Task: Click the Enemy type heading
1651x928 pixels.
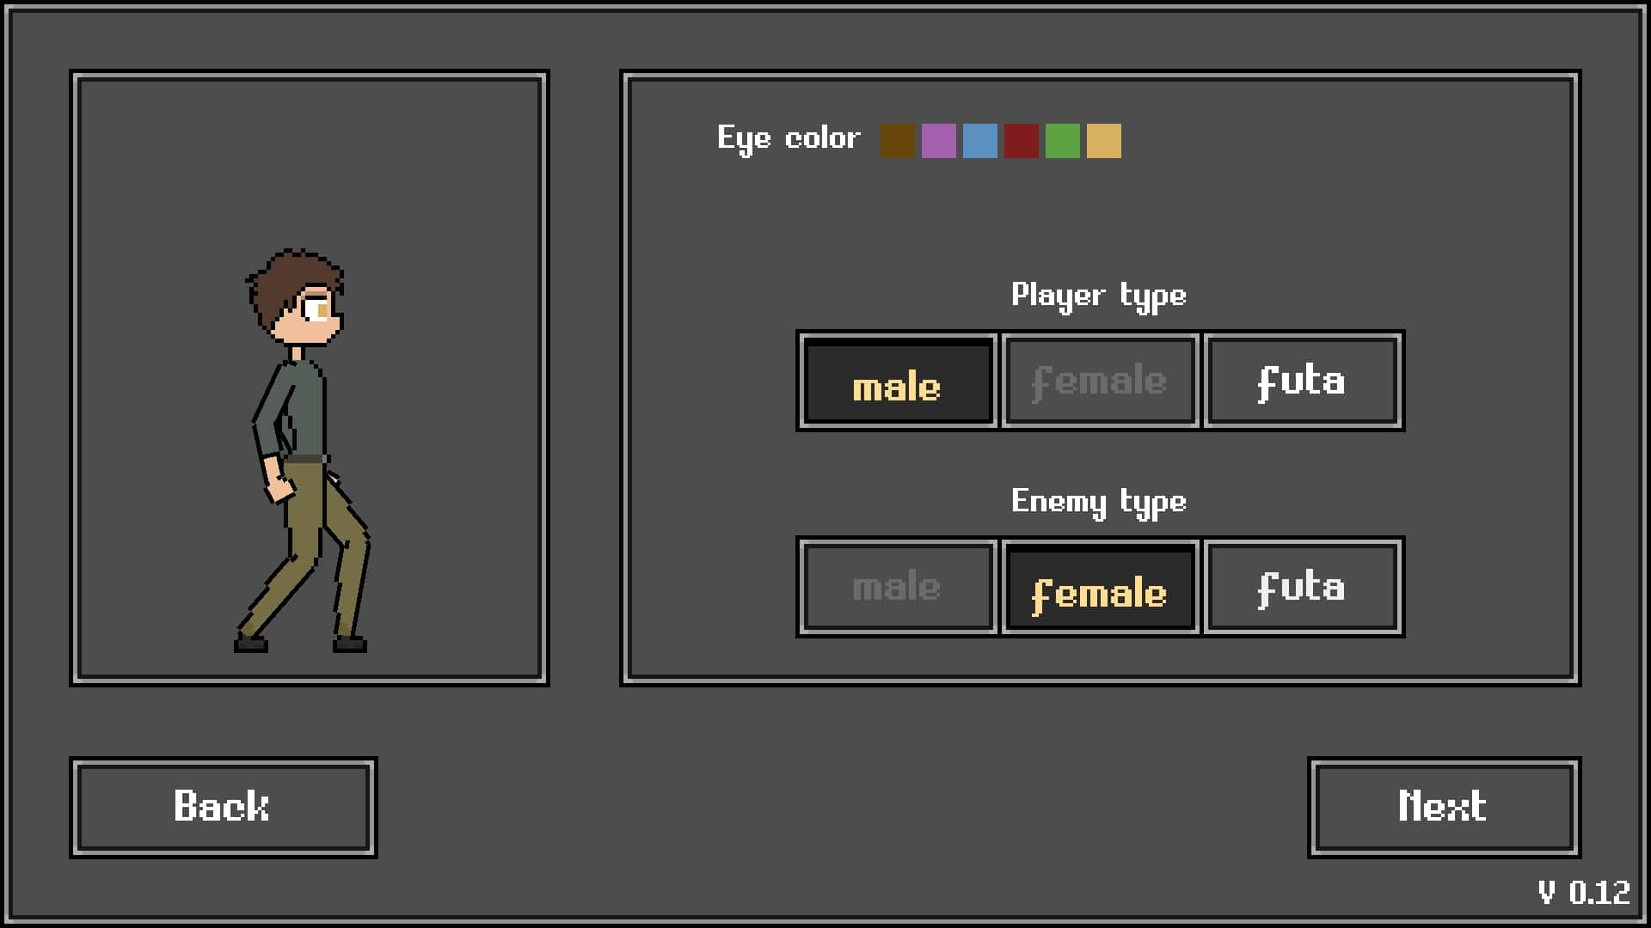Action: [1099, 502]
